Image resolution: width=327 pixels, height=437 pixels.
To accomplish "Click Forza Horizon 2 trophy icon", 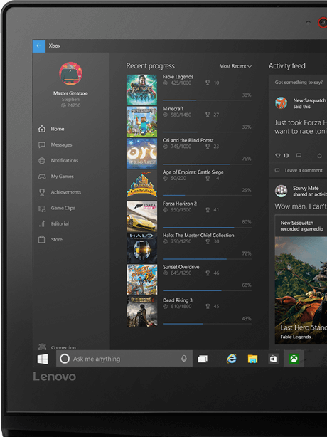I will pyautogui.click(x=208, y=210).
